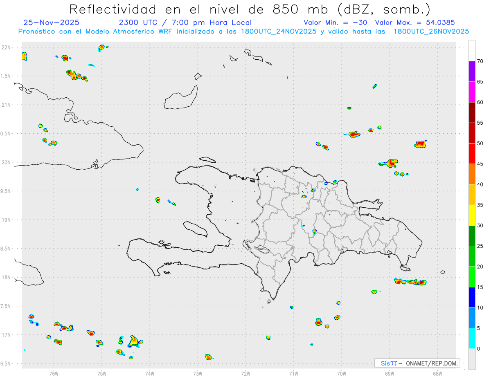Click the 'Valor Min. = -30' text

[335, 22]
